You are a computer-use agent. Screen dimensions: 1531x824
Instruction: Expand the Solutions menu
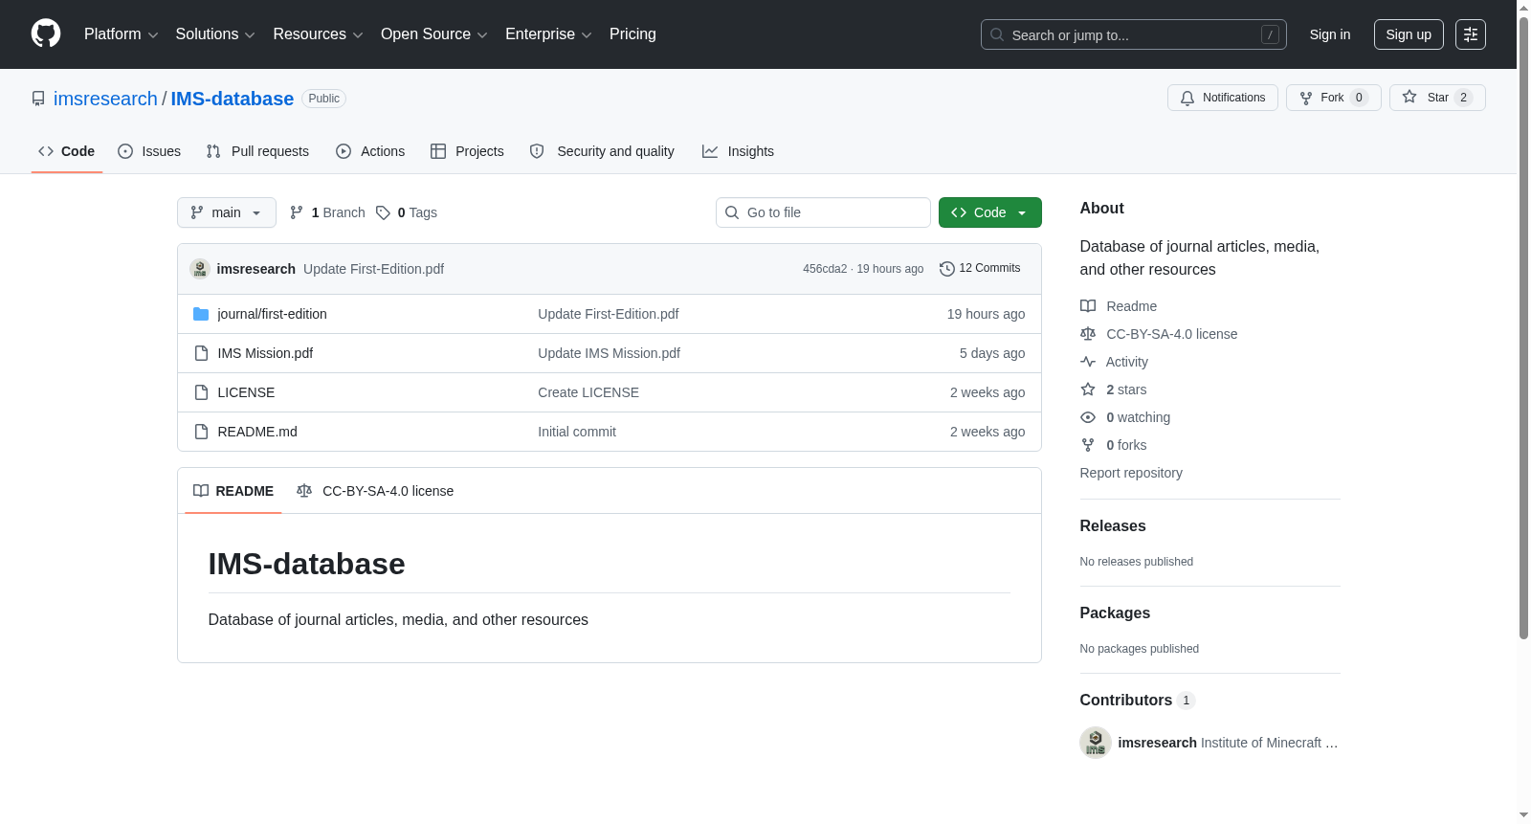coord(215,34)
